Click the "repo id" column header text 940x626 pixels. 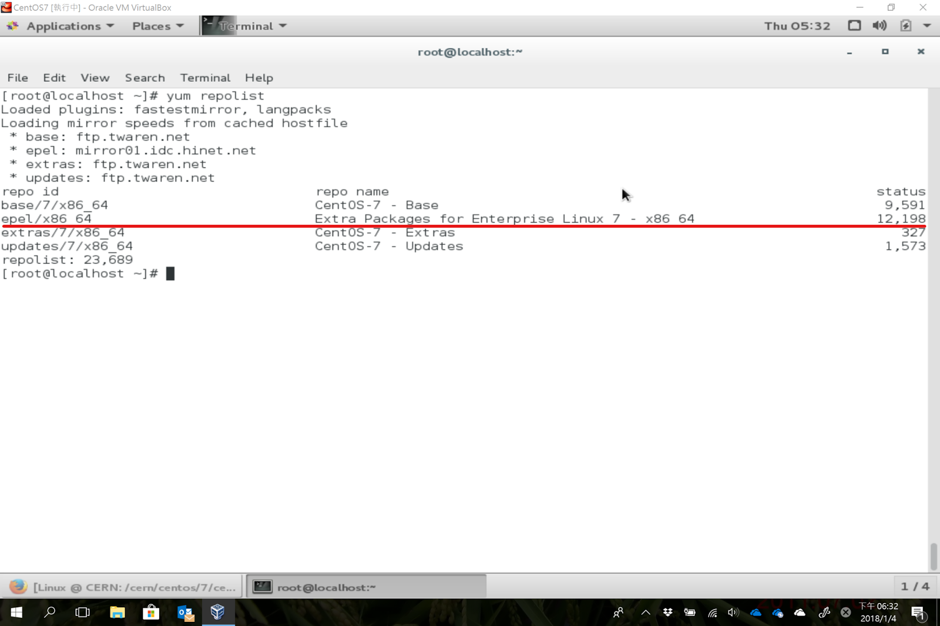pos(30,191)
